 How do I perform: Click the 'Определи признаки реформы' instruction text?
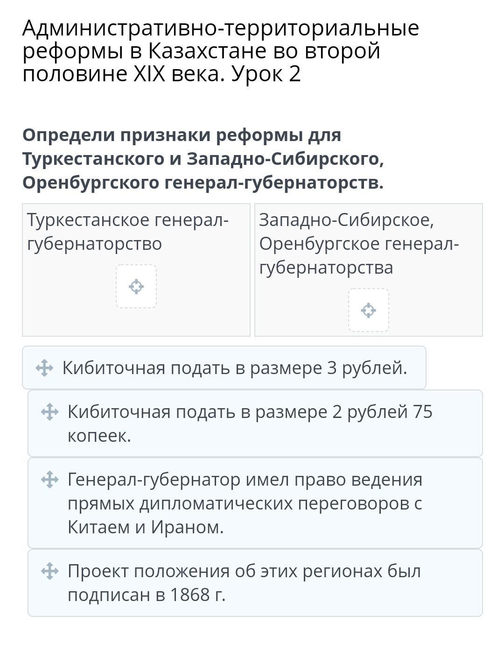(182, 135)
